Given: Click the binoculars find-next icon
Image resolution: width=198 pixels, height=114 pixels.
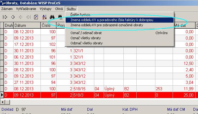Looking at the screenshot, I should [60, 17].
